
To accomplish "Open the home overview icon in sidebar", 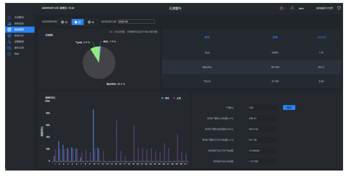I will 9,17.
